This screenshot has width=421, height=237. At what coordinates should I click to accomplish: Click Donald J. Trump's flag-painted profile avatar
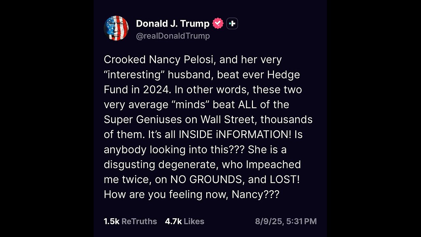pos(116,28)
